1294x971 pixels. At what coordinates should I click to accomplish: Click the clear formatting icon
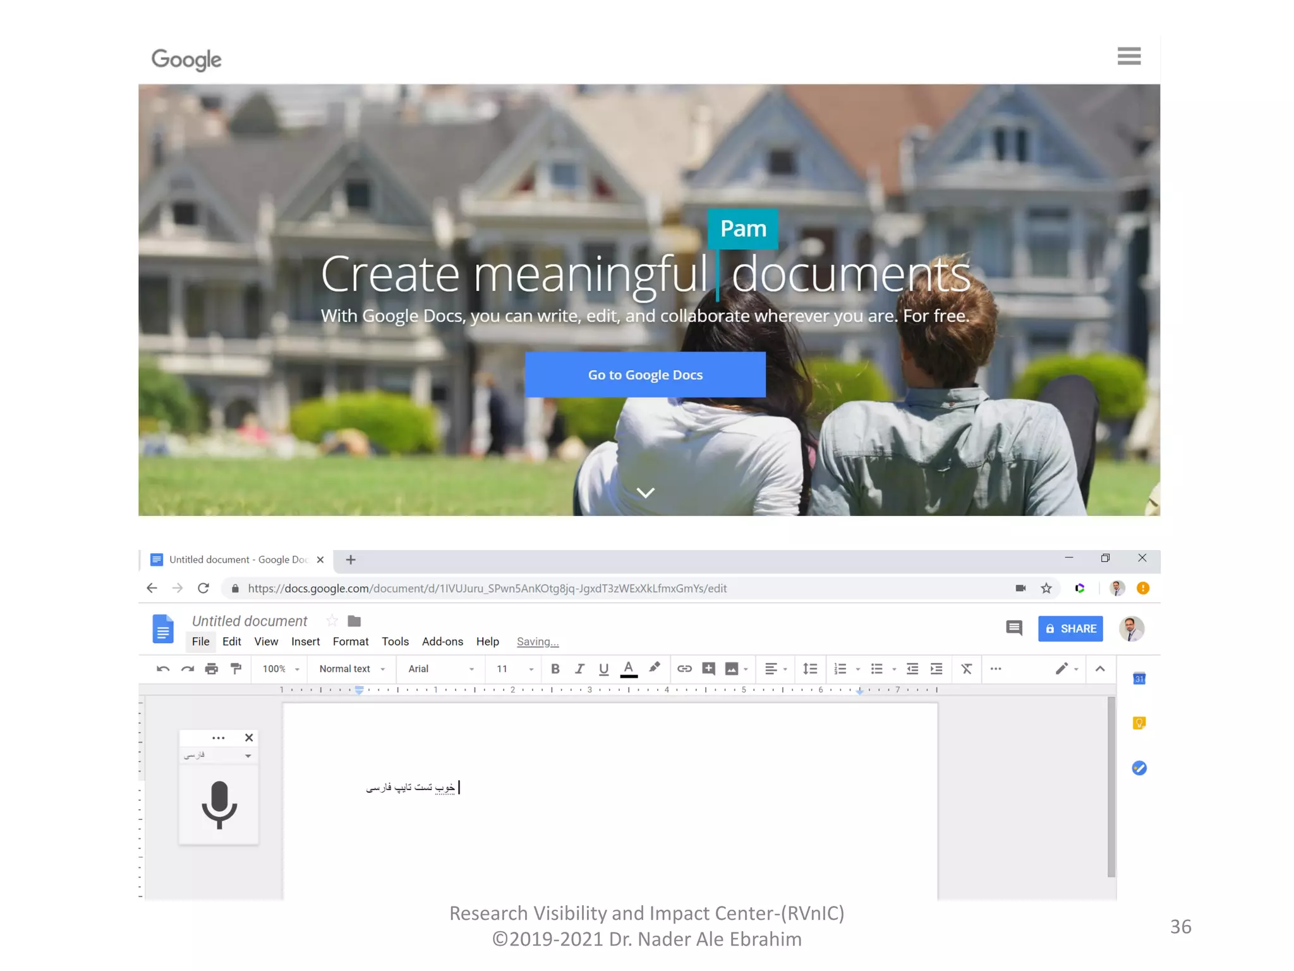coord(966,669)
